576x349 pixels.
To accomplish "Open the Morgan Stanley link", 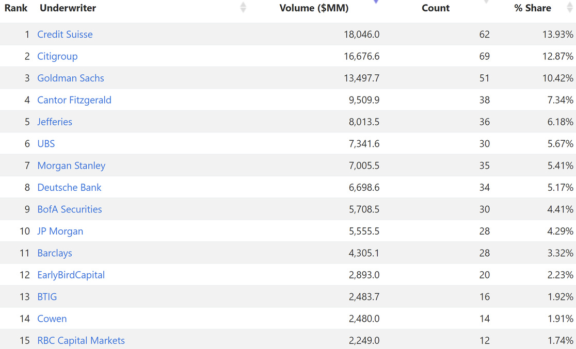I will [71, 165].
